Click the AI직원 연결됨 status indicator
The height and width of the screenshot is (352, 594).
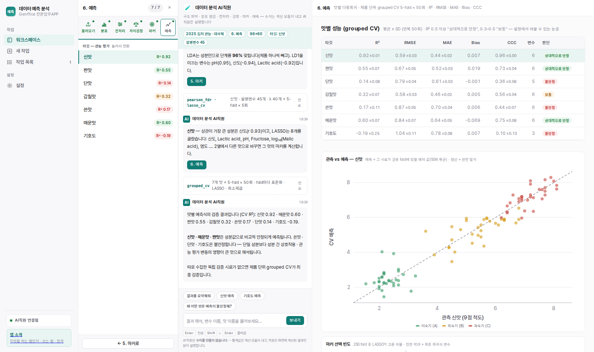[39, 321]
